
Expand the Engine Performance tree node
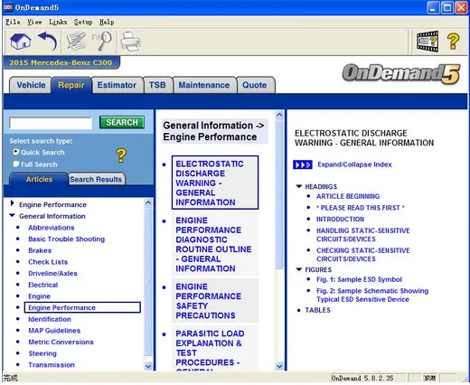[x=12, y=203]
